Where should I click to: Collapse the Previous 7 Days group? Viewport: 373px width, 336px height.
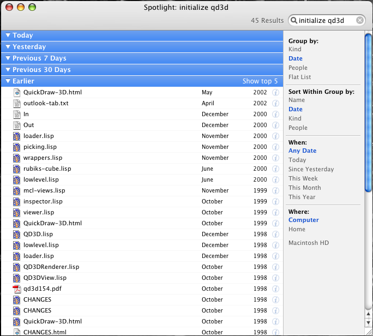(8, 58)
